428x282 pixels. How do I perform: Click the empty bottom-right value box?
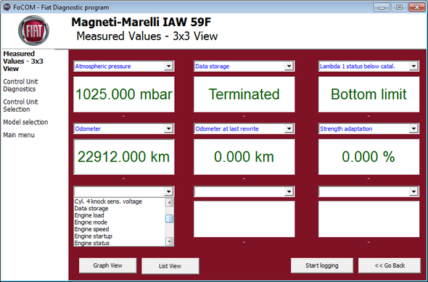point(369,219)
